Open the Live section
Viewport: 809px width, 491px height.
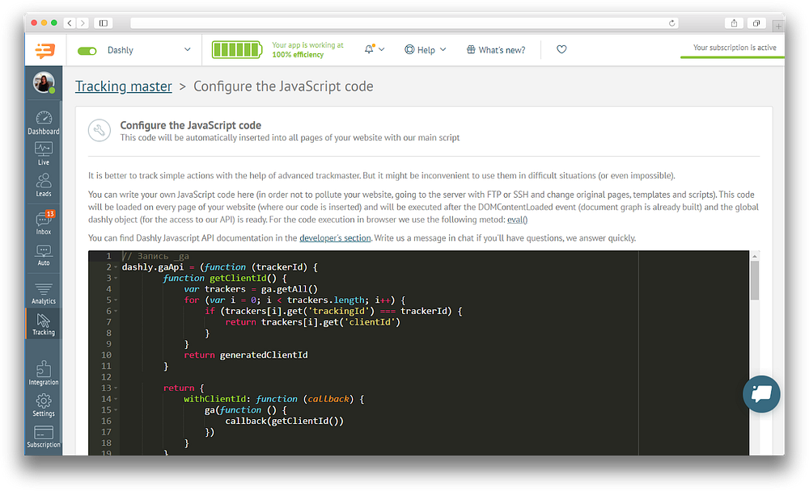coord(44,153)
